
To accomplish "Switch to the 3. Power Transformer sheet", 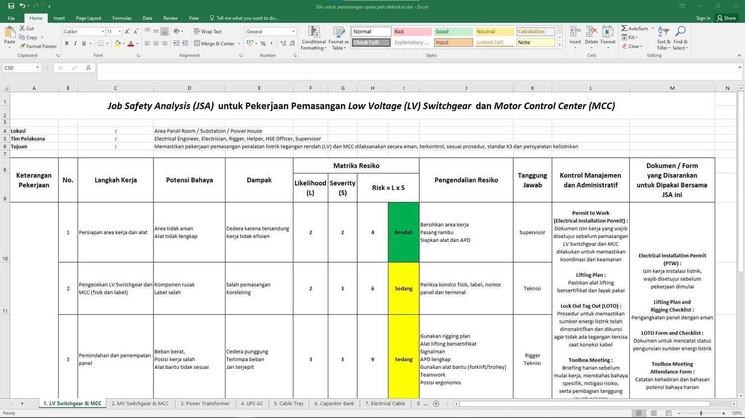I will (x=205, y=404).
